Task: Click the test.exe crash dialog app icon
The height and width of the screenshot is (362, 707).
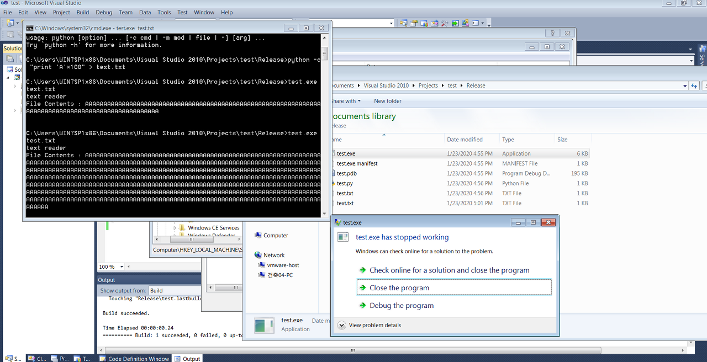Action: (343, 237)
